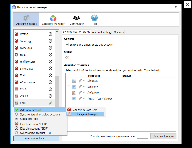The height and width of the screenshot is (148, 192).
Task: Select the eGroupware account icon
Action: [16, 82]
